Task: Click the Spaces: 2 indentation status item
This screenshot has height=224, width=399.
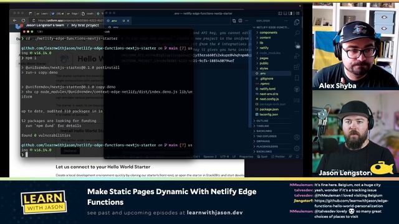Action: [210, 157]
